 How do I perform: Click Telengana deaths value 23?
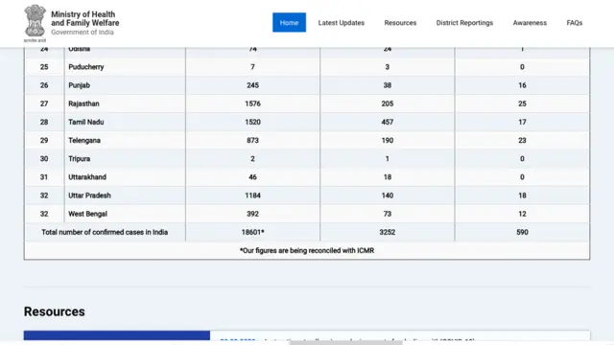pos(522,141)
